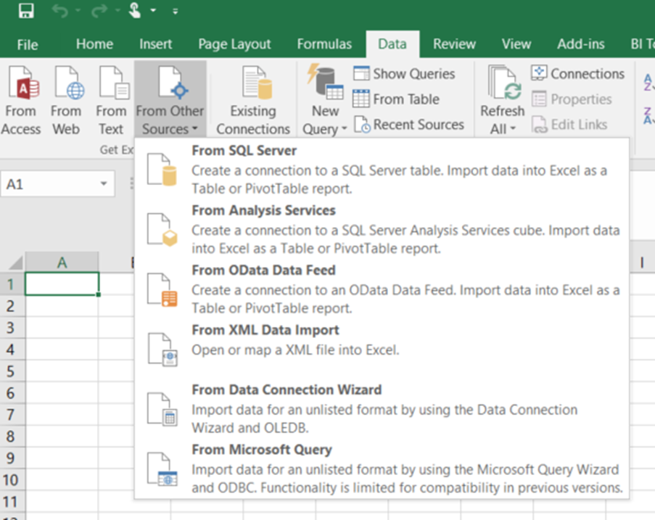
Task: Import data From Web
Action: 66,100
